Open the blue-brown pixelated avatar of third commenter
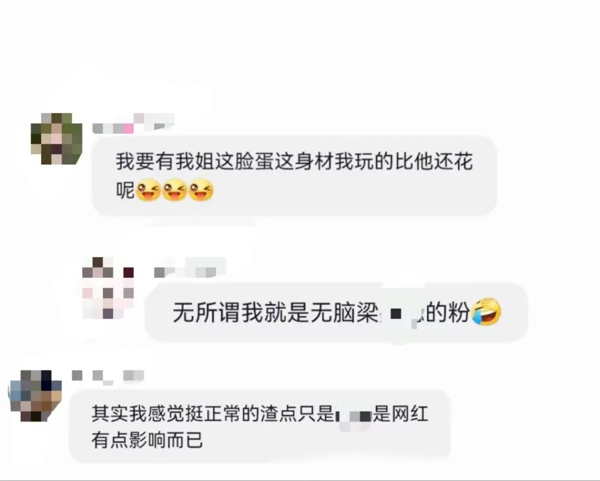 (x=35, y=395)
